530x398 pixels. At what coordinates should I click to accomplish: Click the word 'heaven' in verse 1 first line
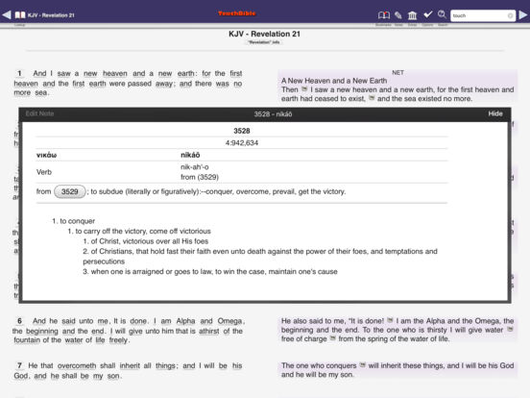point(115,73)
